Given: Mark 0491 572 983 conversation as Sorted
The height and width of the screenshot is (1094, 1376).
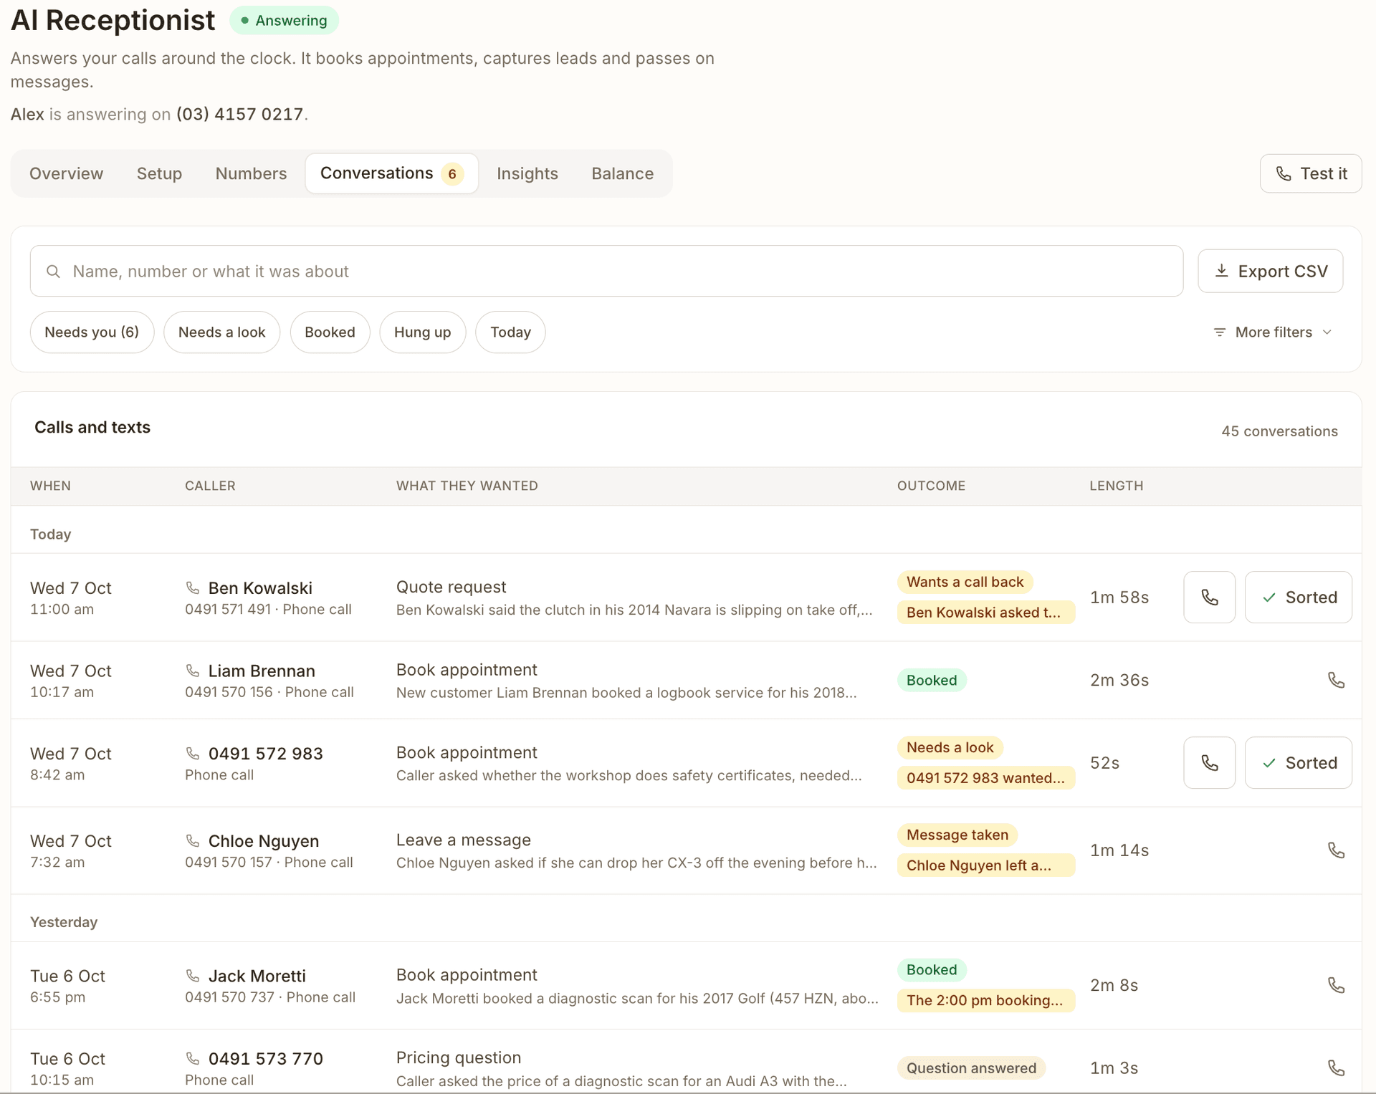Looking at the screenshot, I should [1298, 762].
